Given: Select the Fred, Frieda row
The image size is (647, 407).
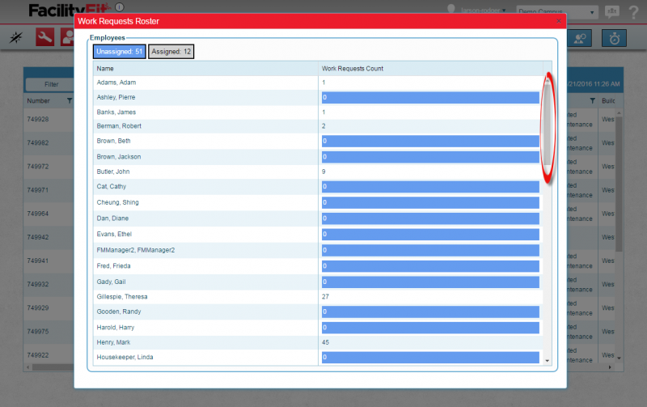Looking at the screenshot, I should click(x=318, y=266).
